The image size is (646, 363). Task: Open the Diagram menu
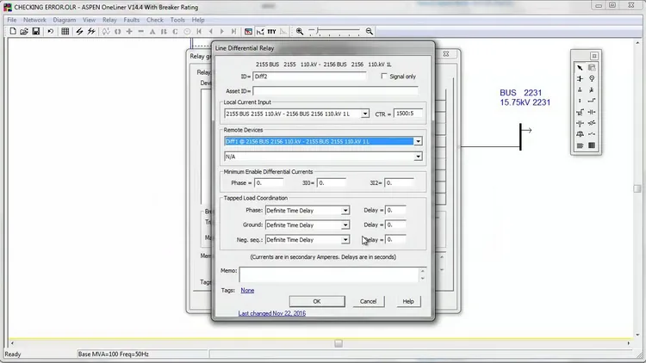[65, 20]
